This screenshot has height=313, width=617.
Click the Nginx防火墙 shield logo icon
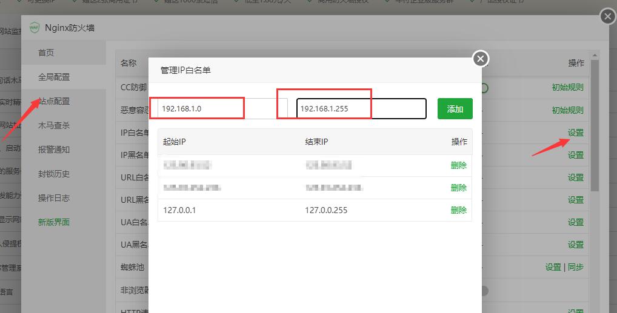tap(35, 28)
